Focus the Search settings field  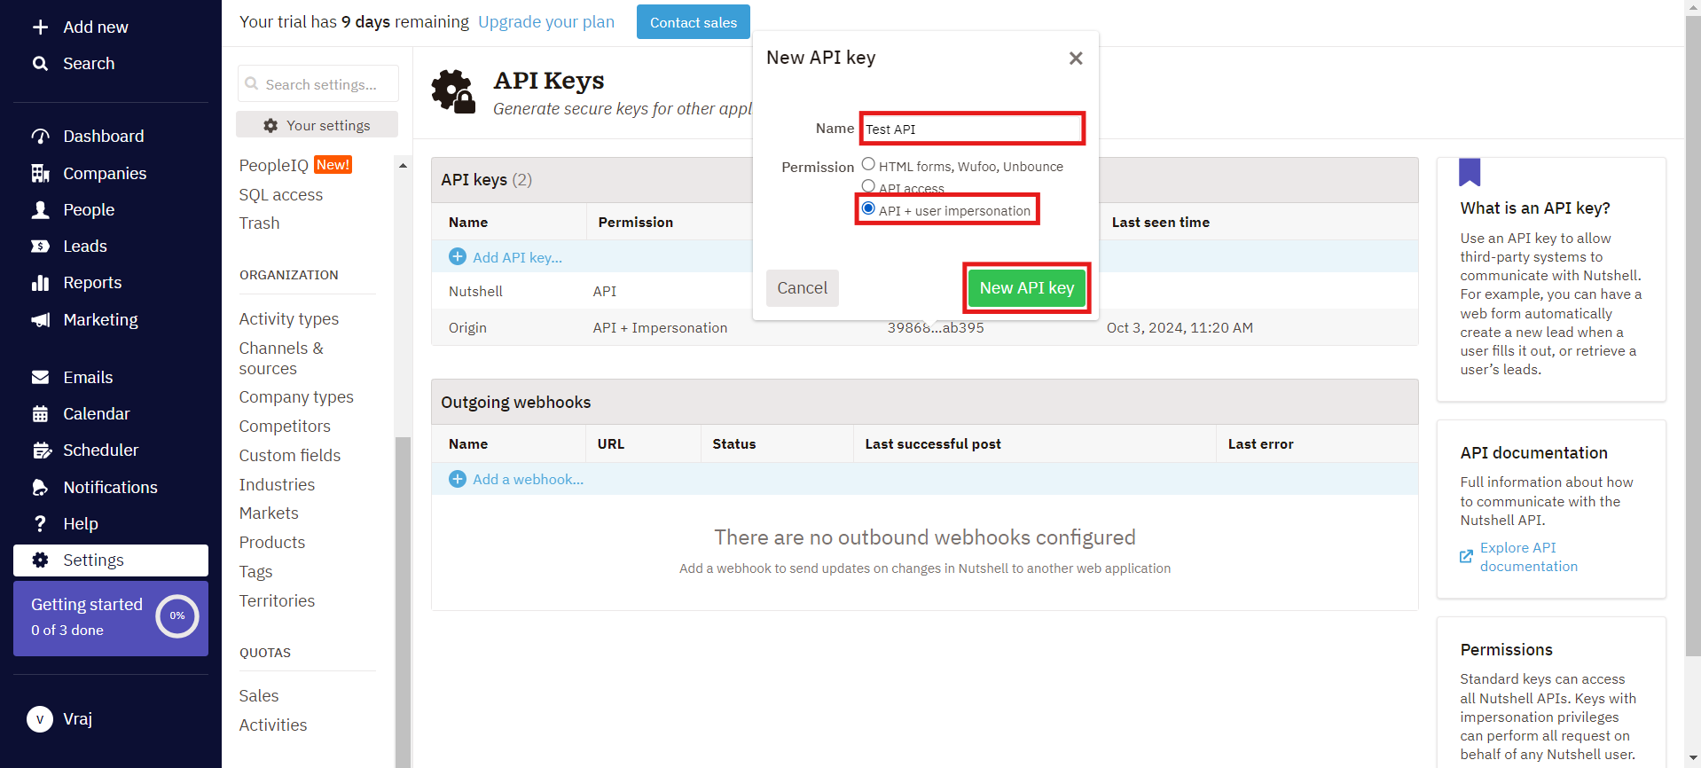pos(318,84)
